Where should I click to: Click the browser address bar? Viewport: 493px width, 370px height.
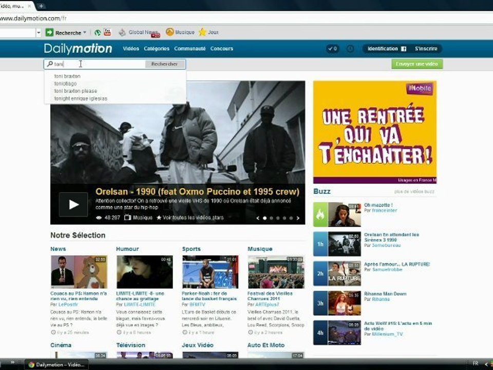tap(245, 18)
